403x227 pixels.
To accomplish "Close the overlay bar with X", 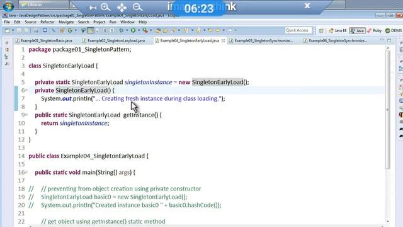I will pos(307,6).
